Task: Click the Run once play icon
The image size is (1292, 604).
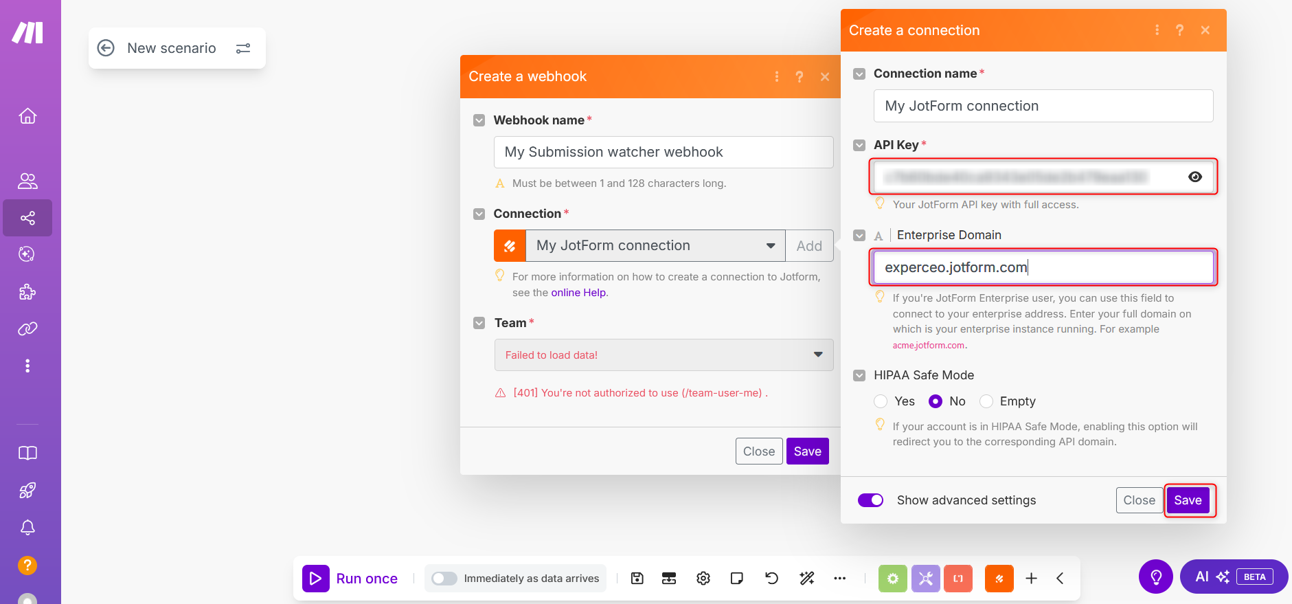Action: (x=315, y=579)
